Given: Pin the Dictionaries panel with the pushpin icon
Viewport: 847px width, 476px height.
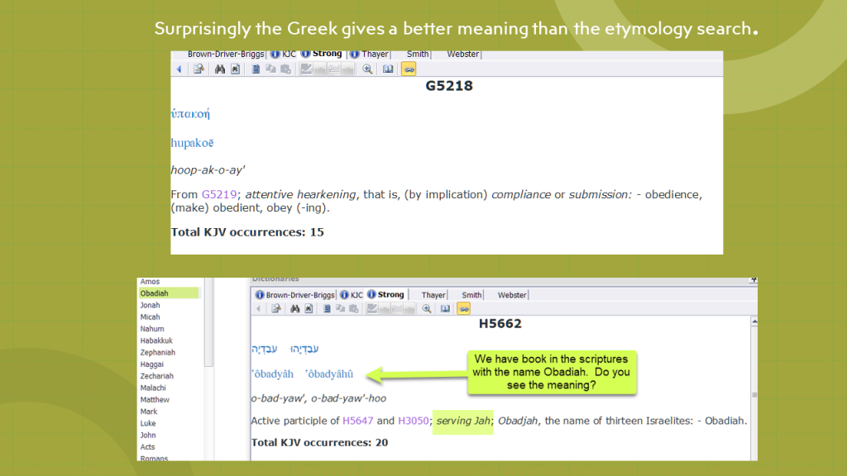Looking at the screenshot, I should pyautogui.click(x=753, y=280).
